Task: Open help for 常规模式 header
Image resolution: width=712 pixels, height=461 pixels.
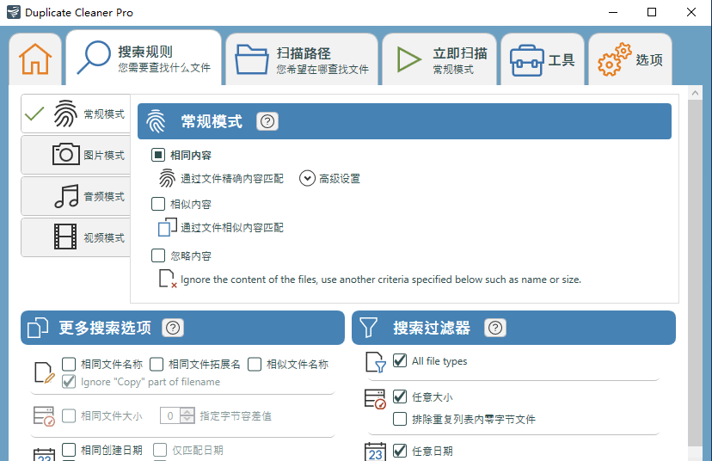Action: point(267,121)
